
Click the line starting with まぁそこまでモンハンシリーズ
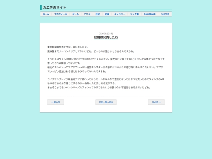tap(99, 88)
